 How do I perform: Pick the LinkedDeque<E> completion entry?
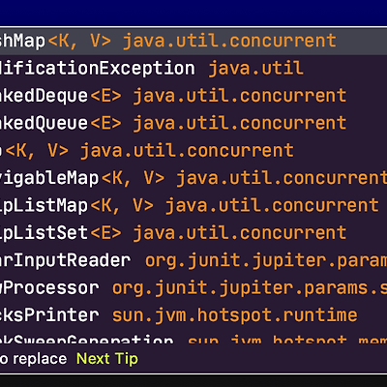[x=193, y=96]
